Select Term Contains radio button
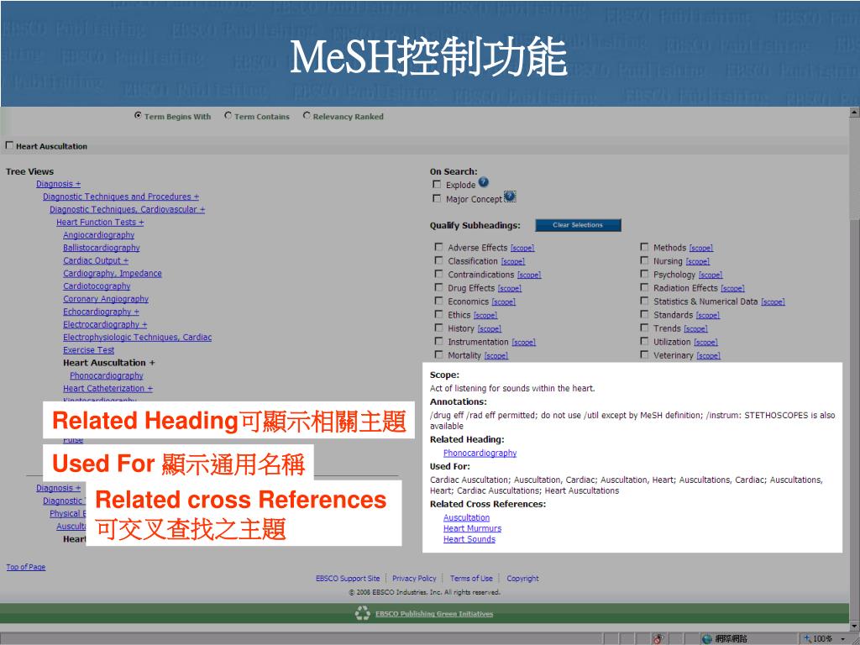Viewport: 860px width, 645px height. click(228, 116)
